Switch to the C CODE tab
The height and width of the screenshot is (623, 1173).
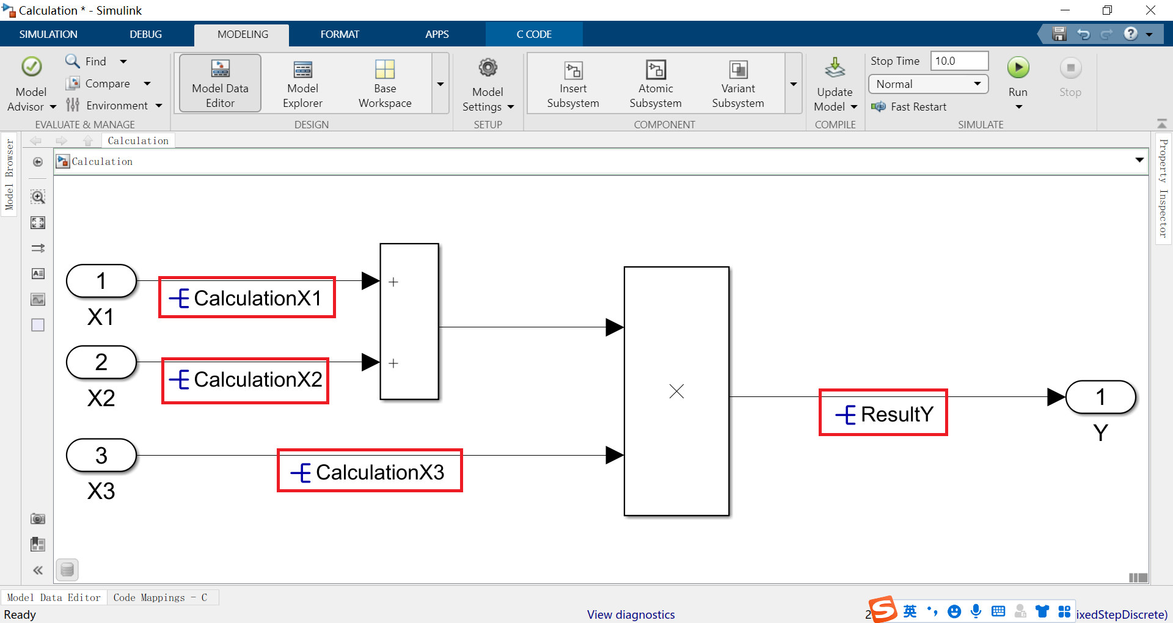[534, 34]
